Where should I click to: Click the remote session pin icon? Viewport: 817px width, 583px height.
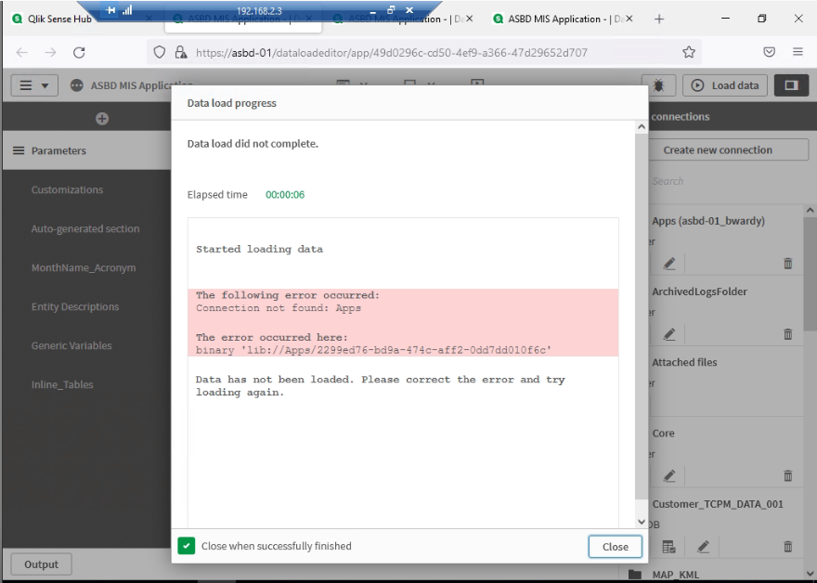[x=110, y=10]
